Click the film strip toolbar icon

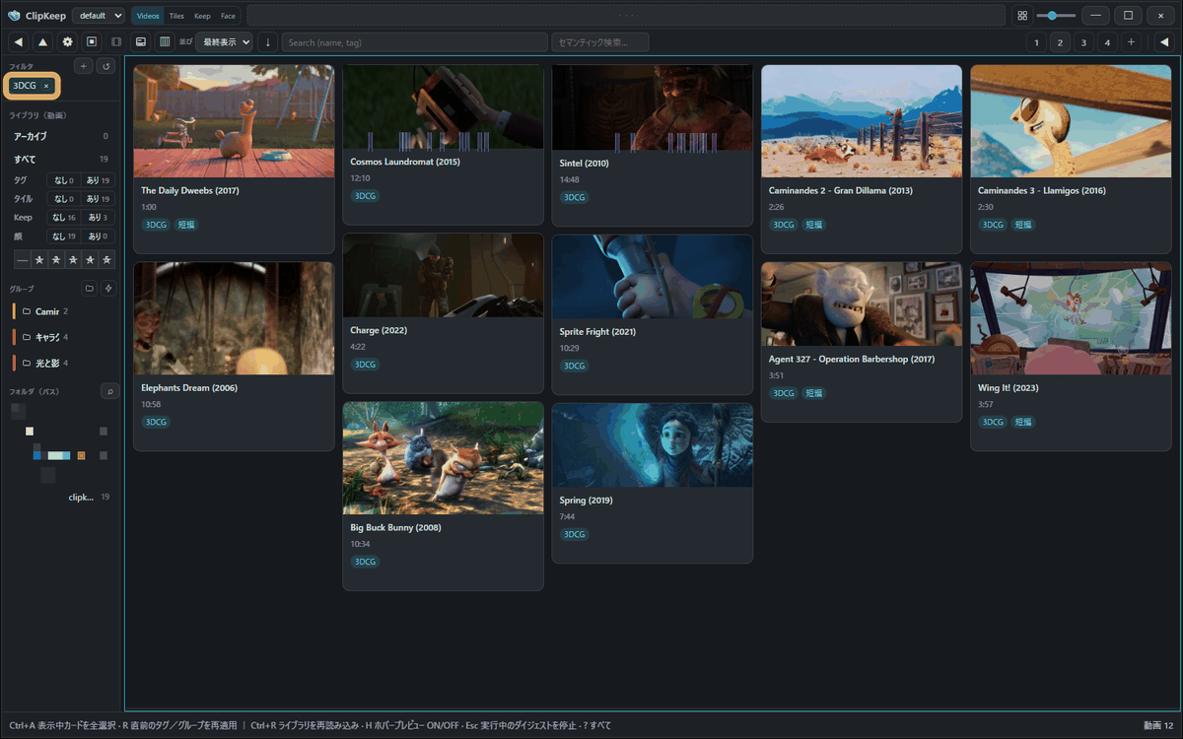click(116, 41)
